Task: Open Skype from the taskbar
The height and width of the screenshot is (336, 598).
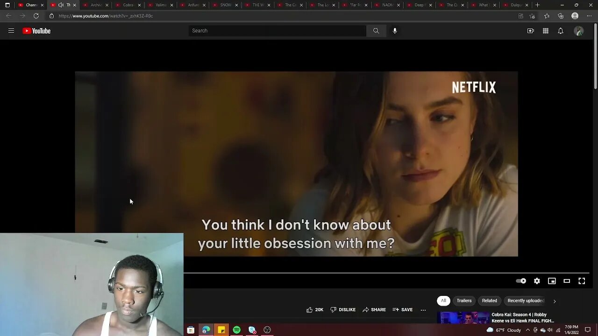Action: 252,330
